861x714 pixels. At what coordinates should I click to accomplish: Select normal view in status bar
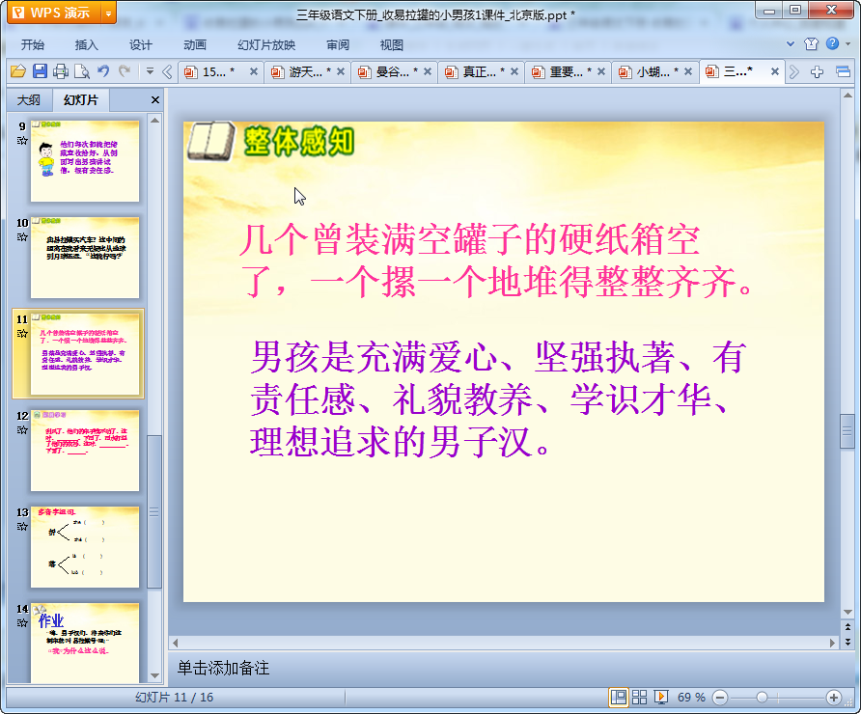point(618,697)
